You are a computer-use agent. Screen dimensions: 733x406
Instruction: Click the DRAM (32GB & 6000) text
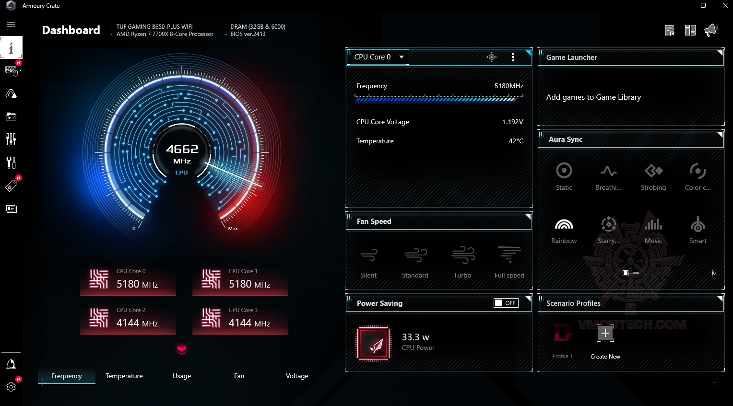pyautogui.click(x=258, y=27)
